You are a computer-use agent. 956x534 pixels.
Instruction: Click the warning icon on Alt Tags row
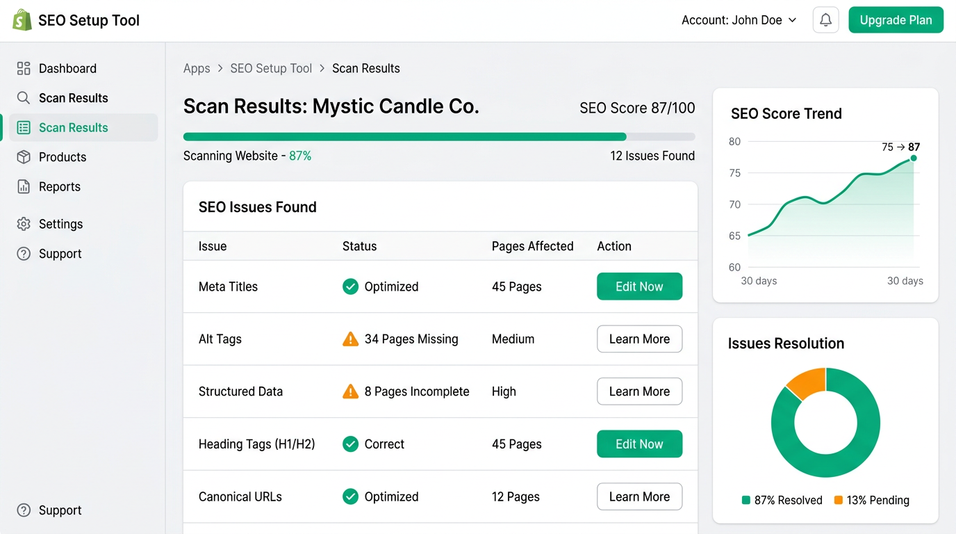pyautogui.click(x=350, y=339)
